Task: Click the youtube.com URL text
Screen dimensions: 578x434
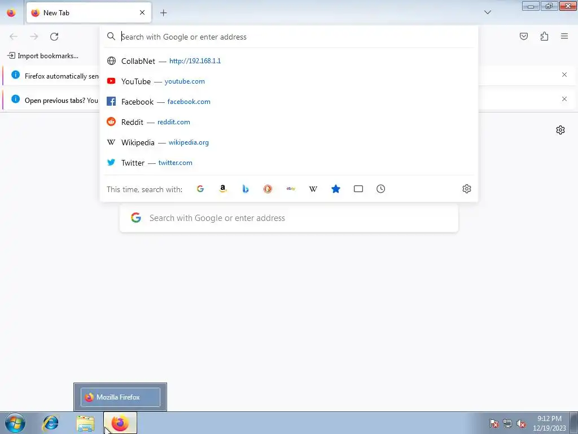Action: click(x=185, y=81)
